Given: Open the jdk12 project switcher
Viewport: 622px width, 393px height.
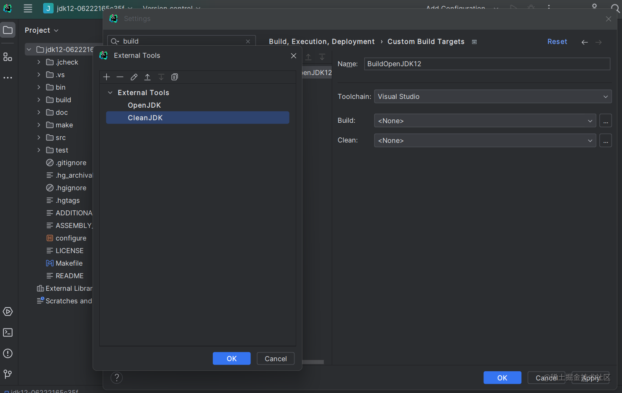Looking at the screenshot, I should 88,8.
